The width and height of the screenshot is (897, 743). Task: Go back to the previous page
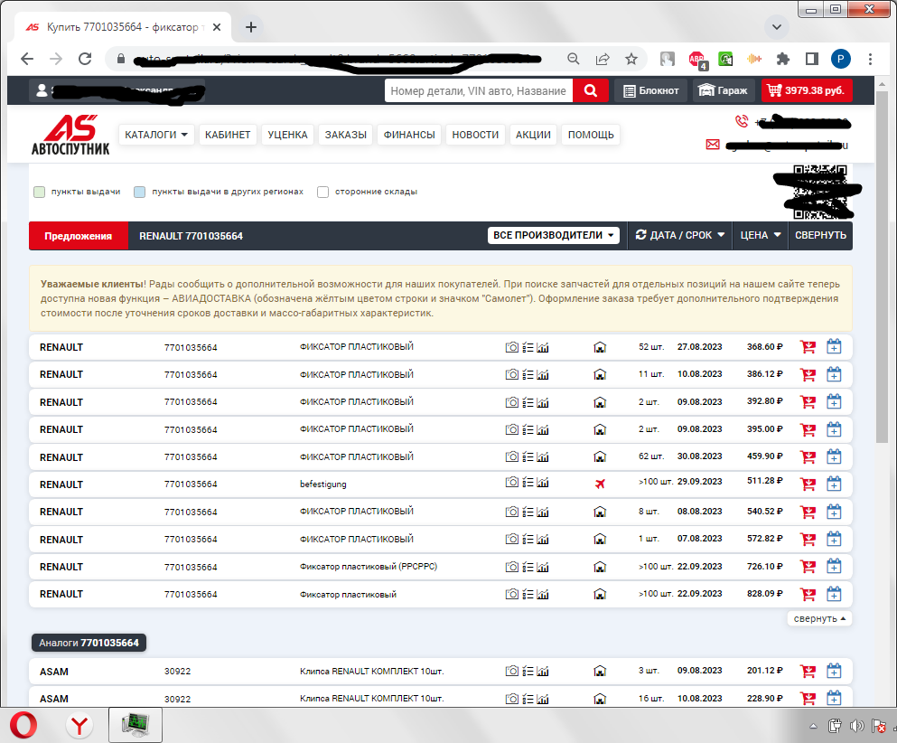point(27,59)
